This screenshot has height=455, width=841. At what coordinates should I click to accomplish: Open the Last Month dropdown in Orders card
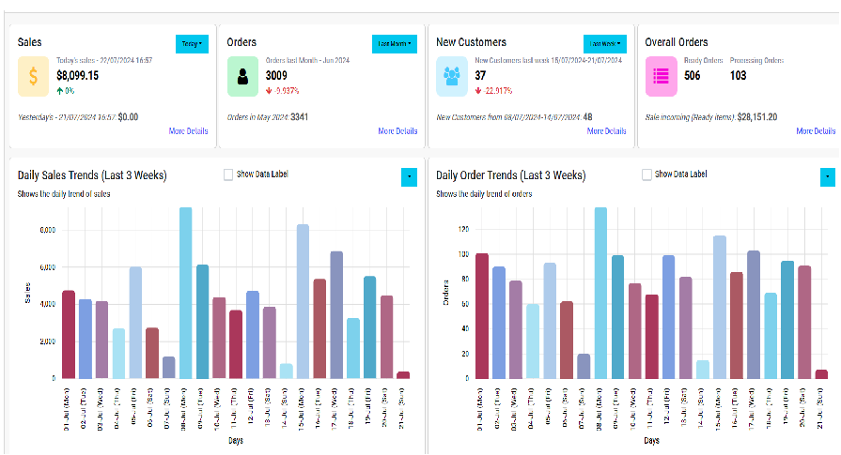(395, 44)
